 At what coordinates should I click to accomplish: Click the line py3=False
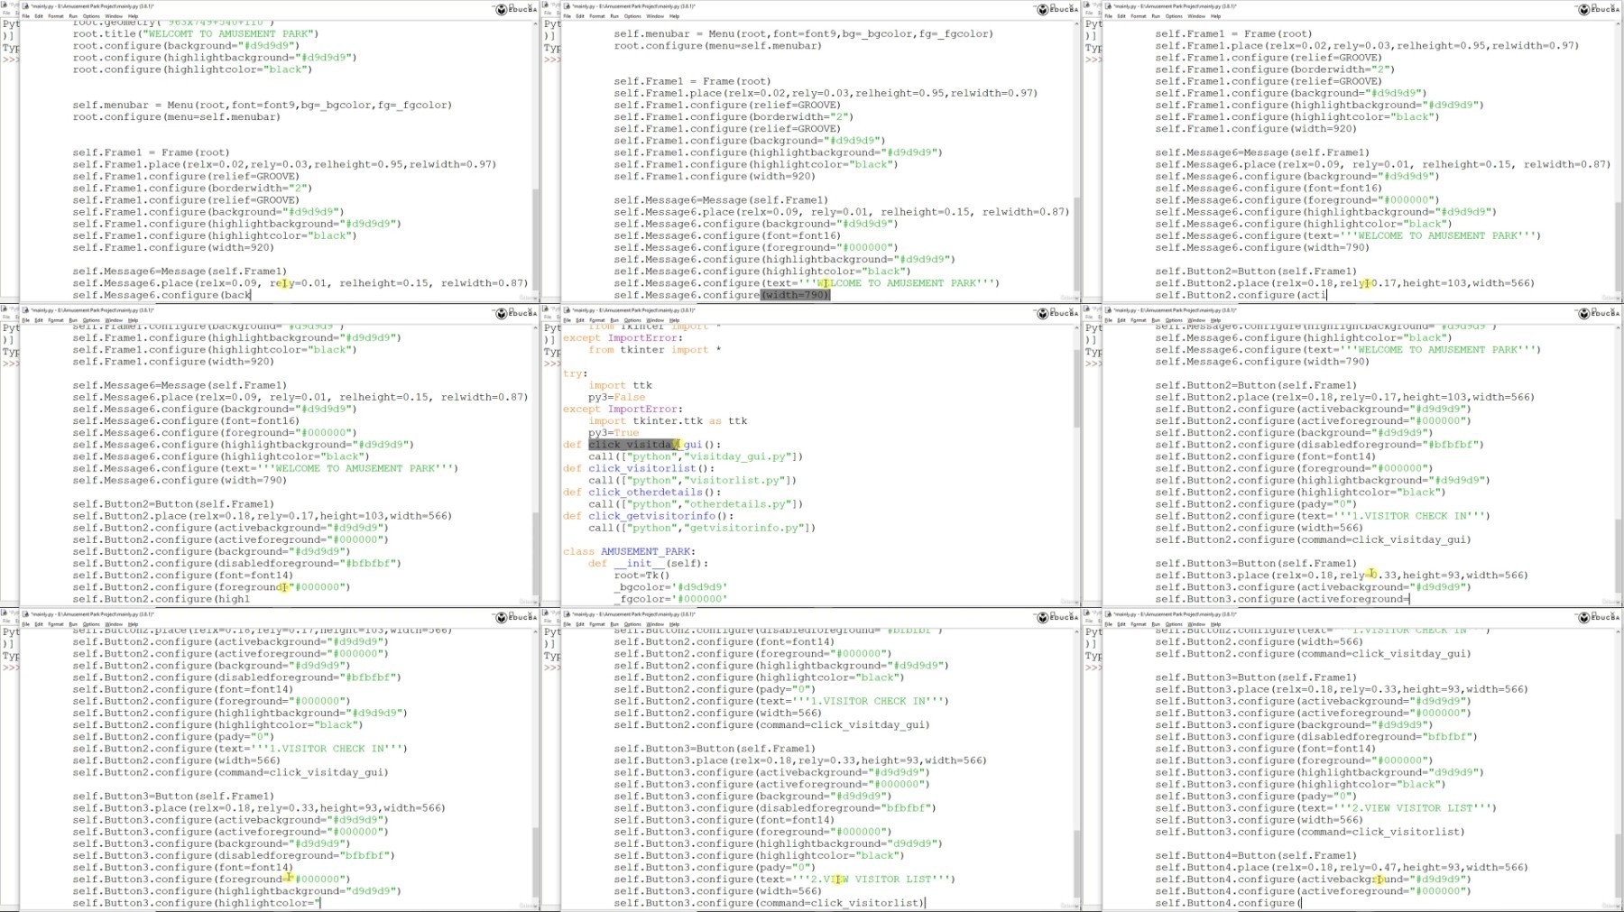(617, 397)
